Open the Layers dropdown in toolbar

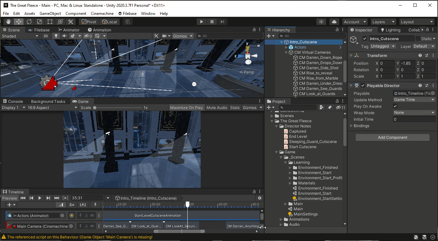tap(383, 22)
